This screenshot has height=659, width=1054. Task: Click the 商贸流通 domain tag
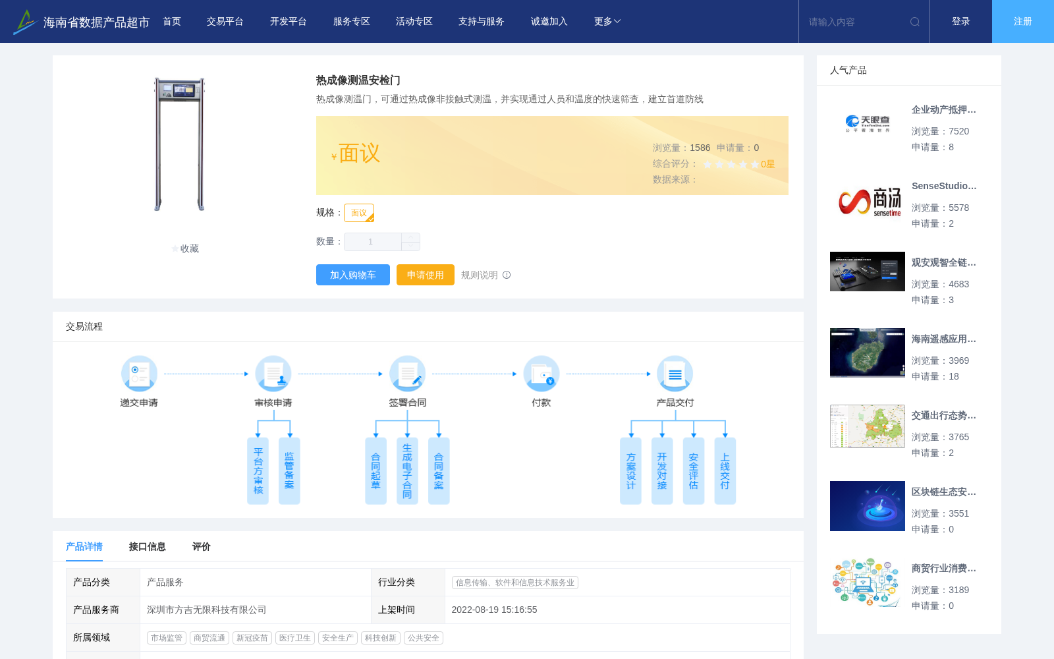[x=209, y=638]
